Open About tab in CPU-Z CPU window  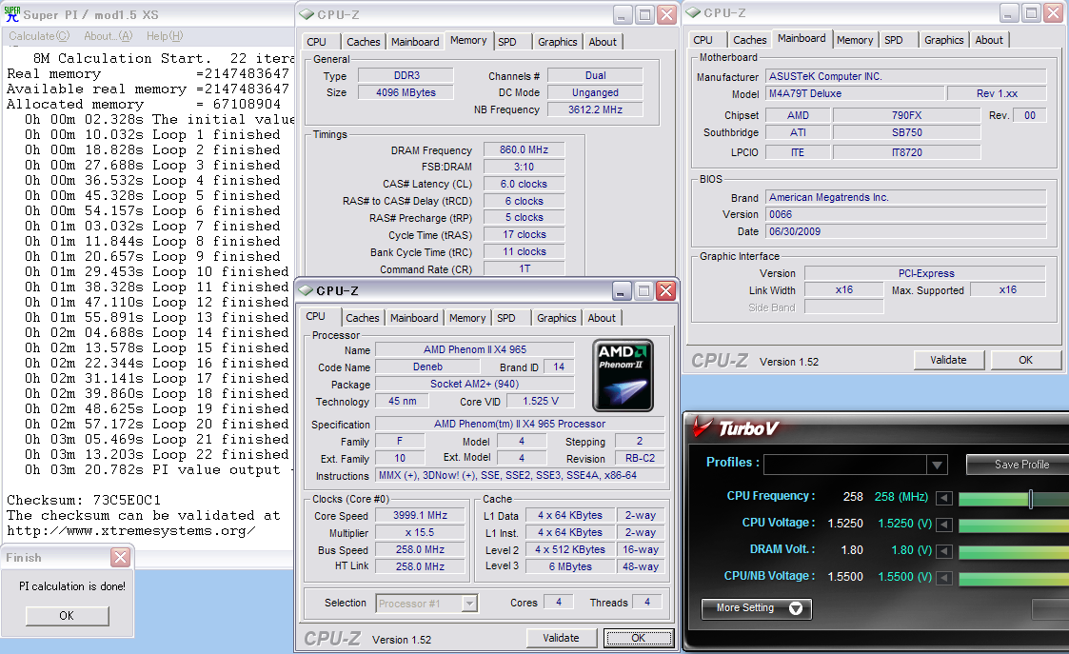pos(602,318)
